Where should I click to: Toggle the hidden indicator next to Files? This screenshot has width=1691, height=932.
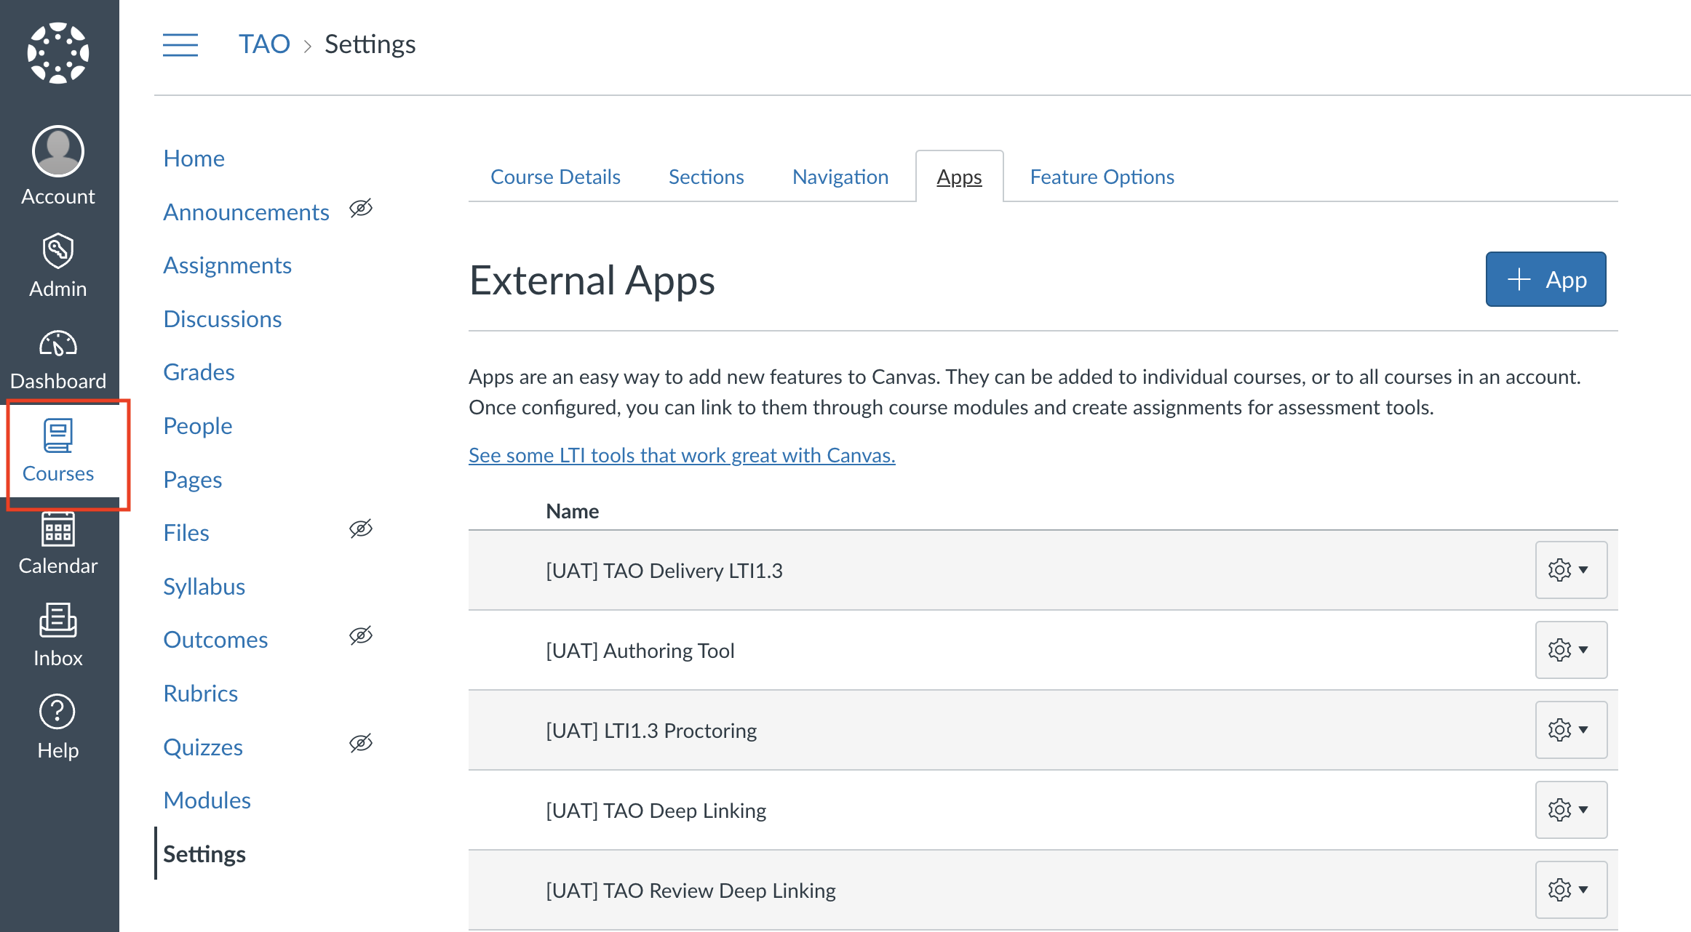pos(361,529)
